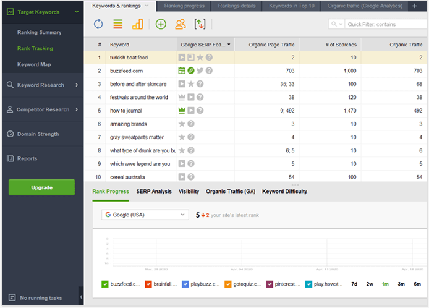
Task: Expand the Keyword Research section arrow
Action: (77, 85)
